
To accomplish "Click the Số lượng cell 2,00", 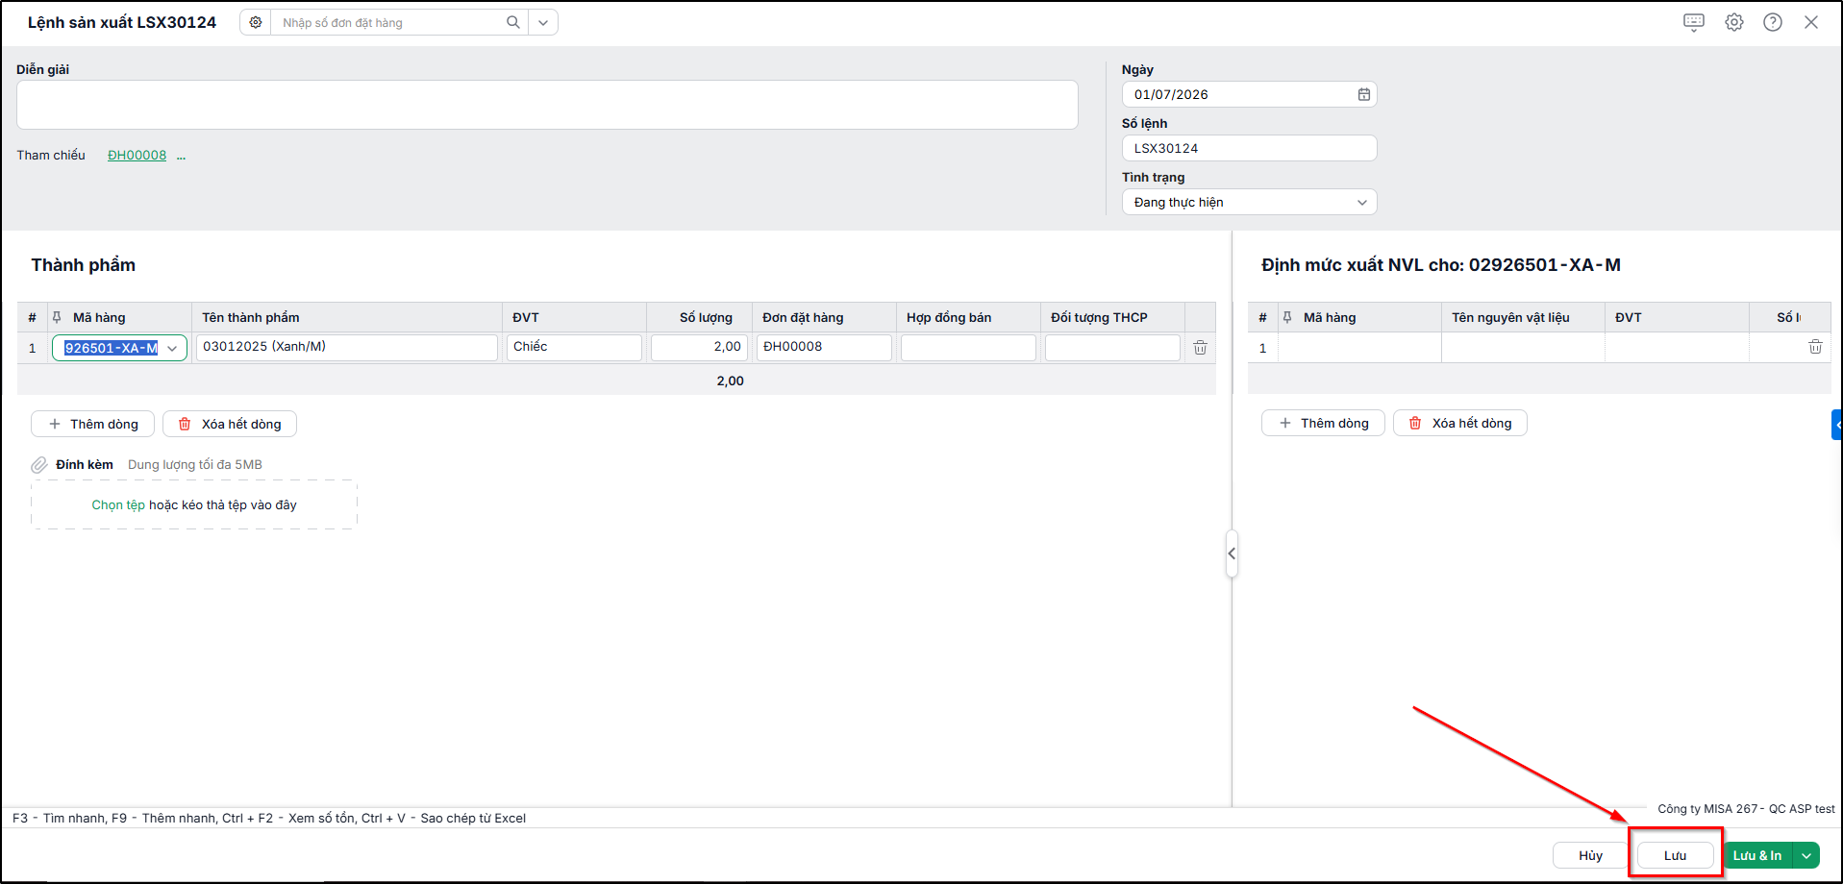I will pos(699,347).
